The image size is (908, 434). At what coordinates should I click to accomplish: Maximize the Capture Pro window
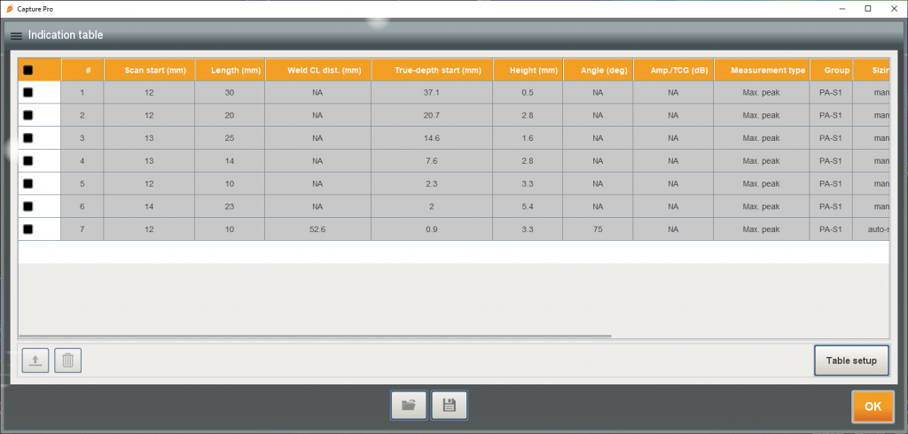[x=868, y=9]
